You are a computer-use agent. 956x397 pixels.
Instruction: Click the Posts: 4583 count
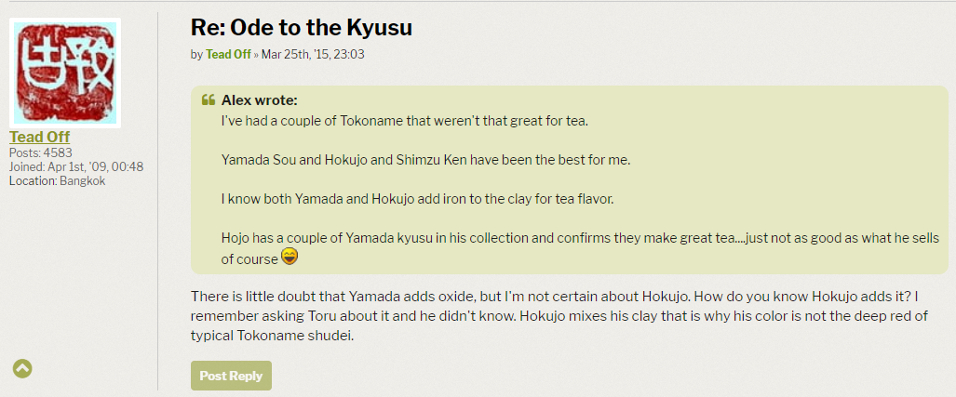pos(41,152)
